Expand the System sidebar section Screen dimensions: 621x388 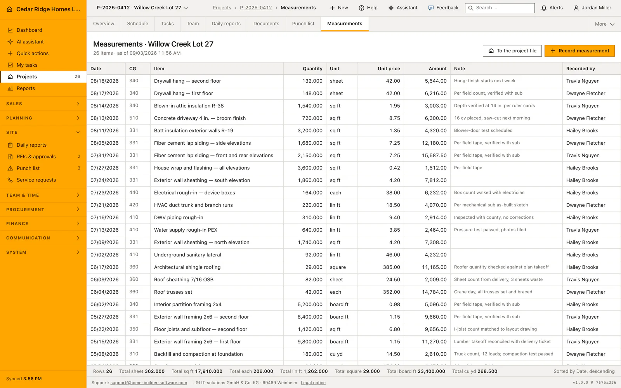tap(43, 252)
